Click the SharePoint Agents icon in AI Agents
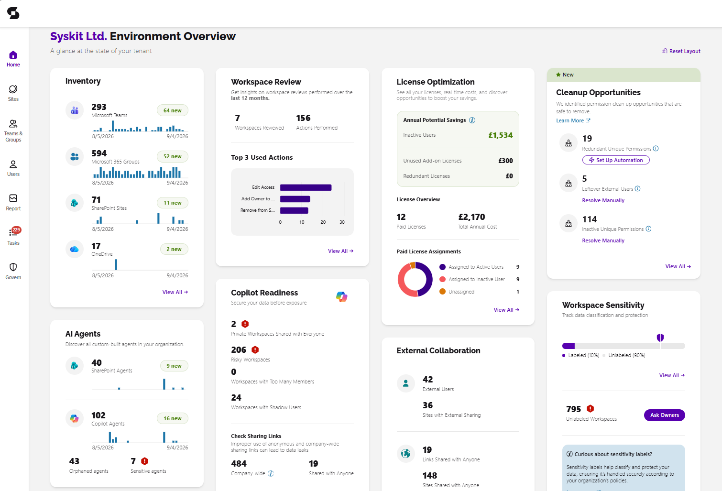The height and width of the screenshot is (491, 722). pyautogui.click(x=75, y=366)
